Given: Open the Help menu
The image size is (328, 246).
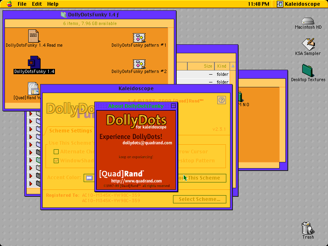Looking at the screenshot, I should tap(53, 4).
